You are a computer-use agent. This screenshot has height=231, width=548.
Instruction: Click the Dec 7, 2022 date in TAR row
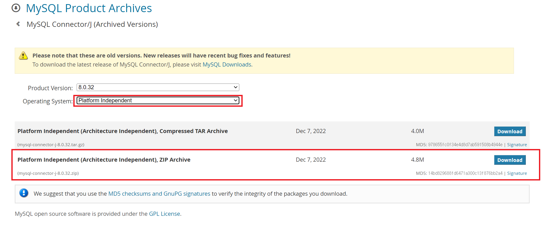click(x=311, y=131)
